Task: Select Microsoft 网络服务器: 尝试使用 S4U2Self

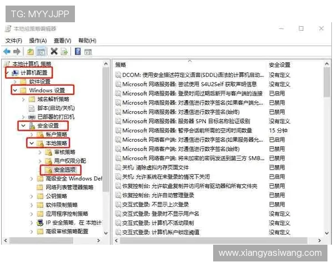Action: pos(189,84)
